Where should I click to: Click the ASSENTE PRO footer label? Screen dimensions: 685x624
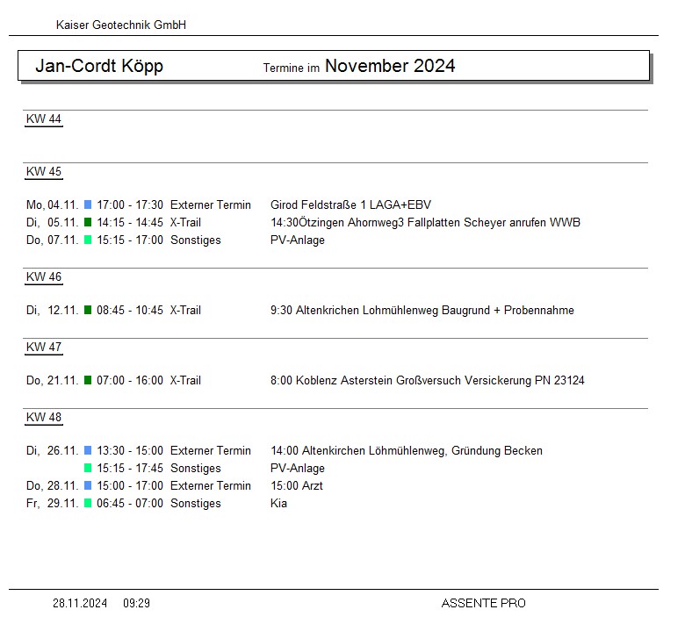coord(483,604)
